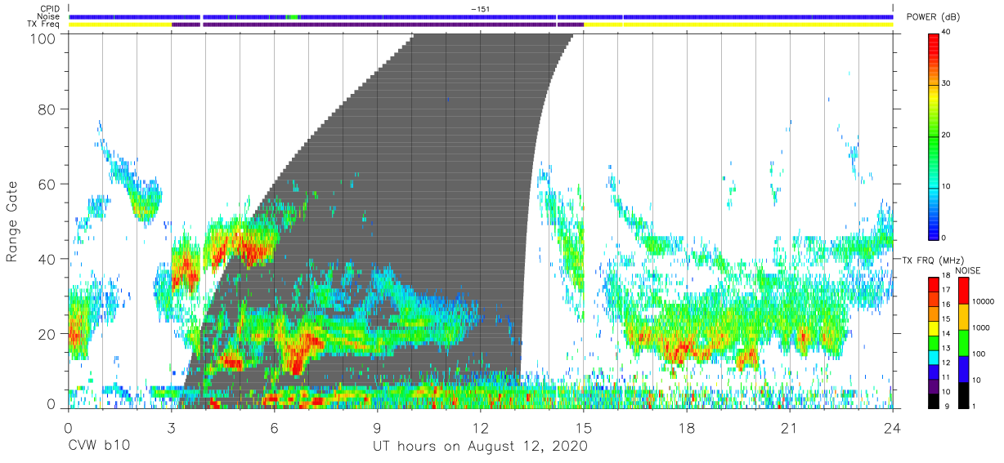Image resolution: width=1004 pixels, height=463 pixels.
Task: Click the 14 tick on the TX FRQ scale
Action: [946, 334]
